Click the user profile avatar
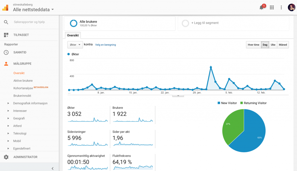The width and height of the screenshot is (297, 171). (291, 7)
